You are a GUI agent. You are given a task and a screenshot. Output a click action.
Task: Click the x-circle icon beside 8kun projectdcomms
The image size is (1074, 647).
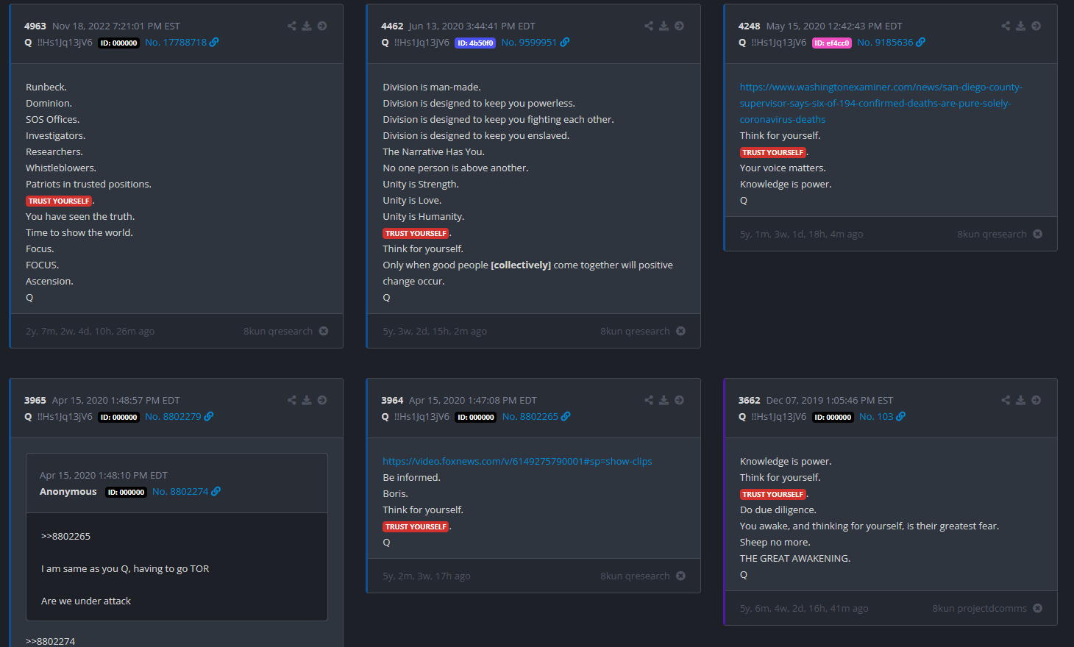[x=1037, y=608]
